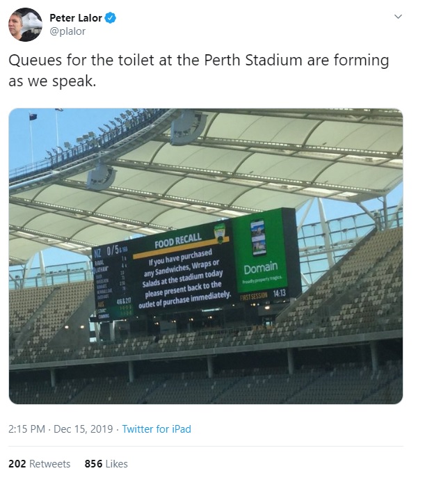Click the Domain logo on the scoreboard

click(261, 268)
